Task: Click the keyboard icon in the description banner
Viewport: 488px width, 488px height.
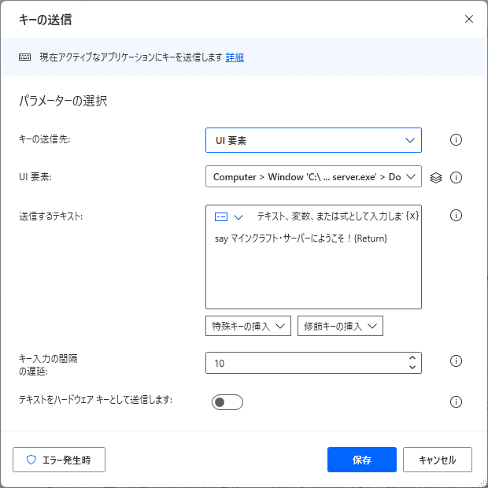Action: (x=24, y=57)
